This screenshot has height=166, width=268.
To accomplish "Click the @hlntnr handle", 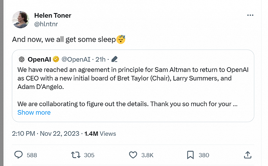I will (x=47, y=24).
